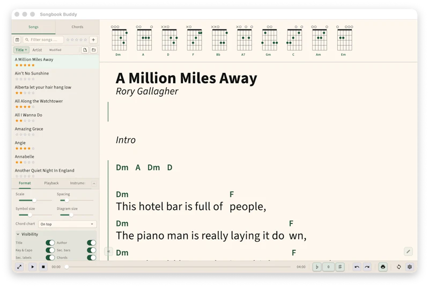Toggle fullscreen with the expand arrows icon
This screenshot has width=429, height=287.
[19, 267]
